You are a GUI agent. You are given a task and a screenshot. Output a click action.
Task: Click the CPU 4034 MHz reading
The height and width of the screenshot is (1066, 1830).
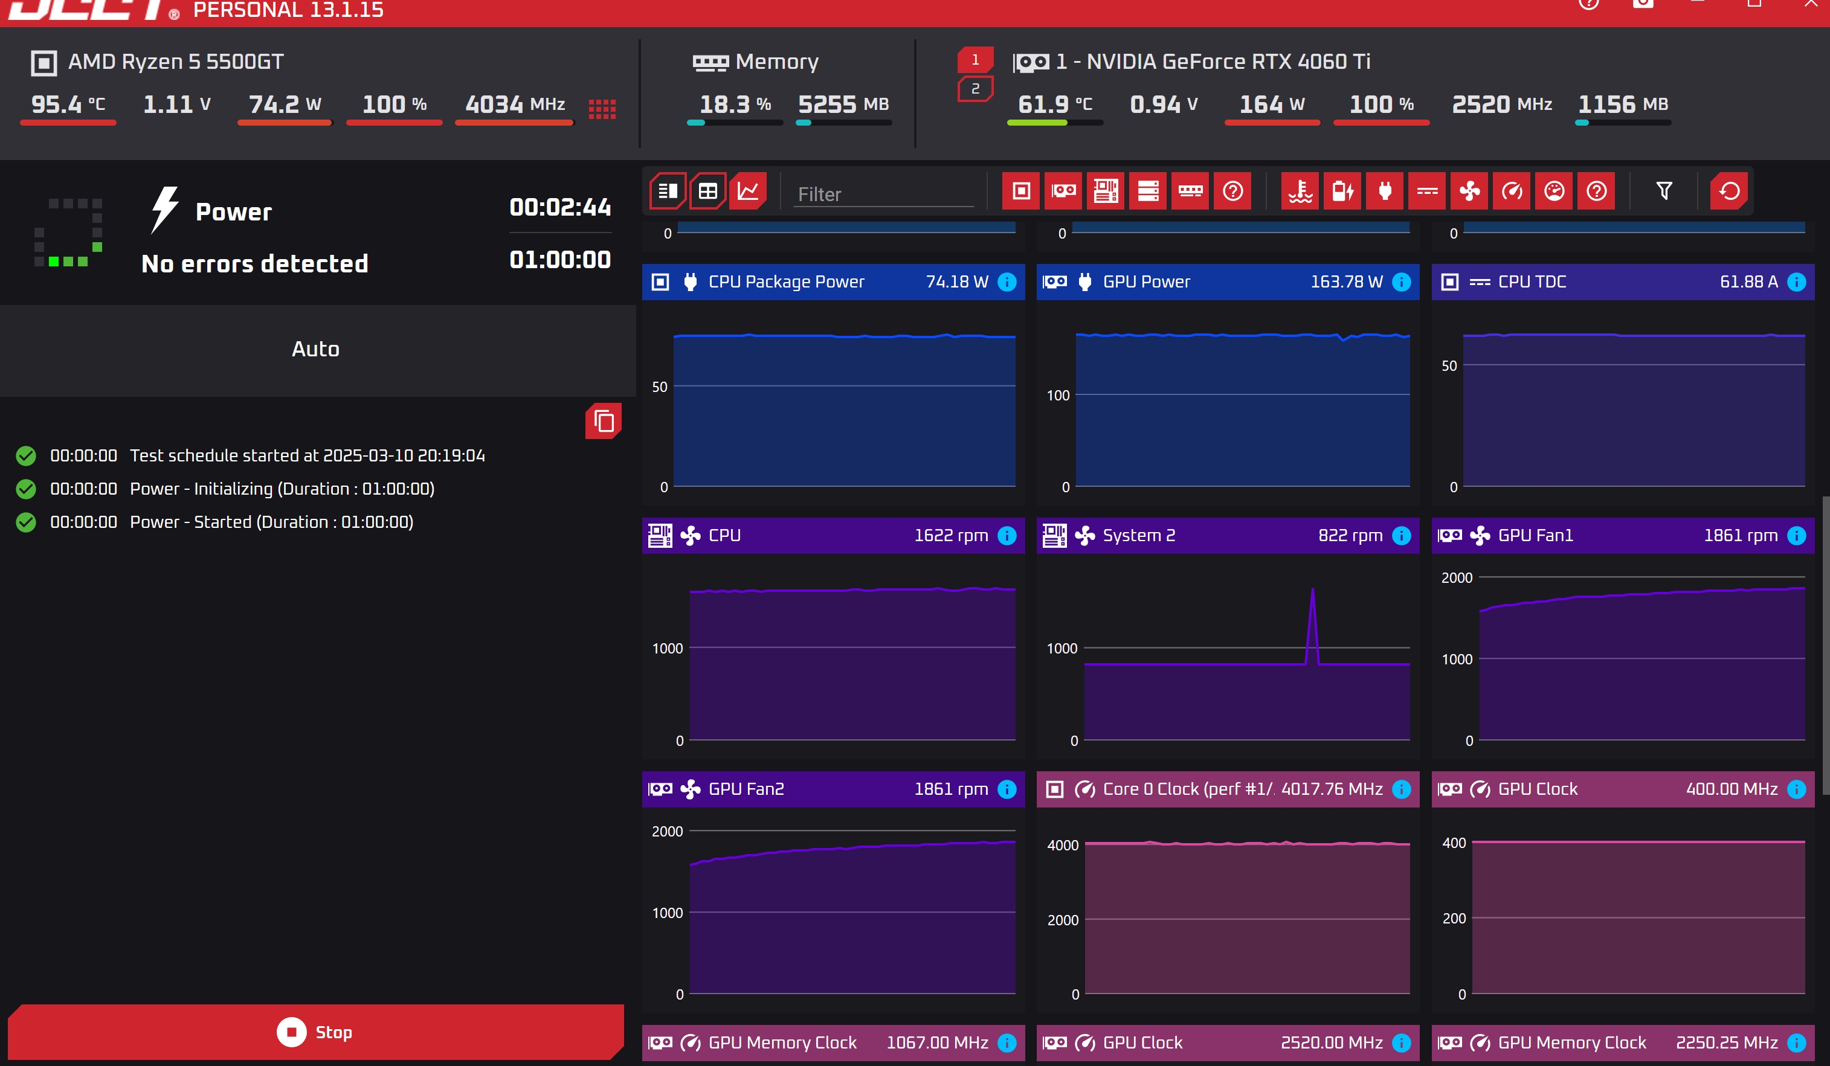[515, 104]
